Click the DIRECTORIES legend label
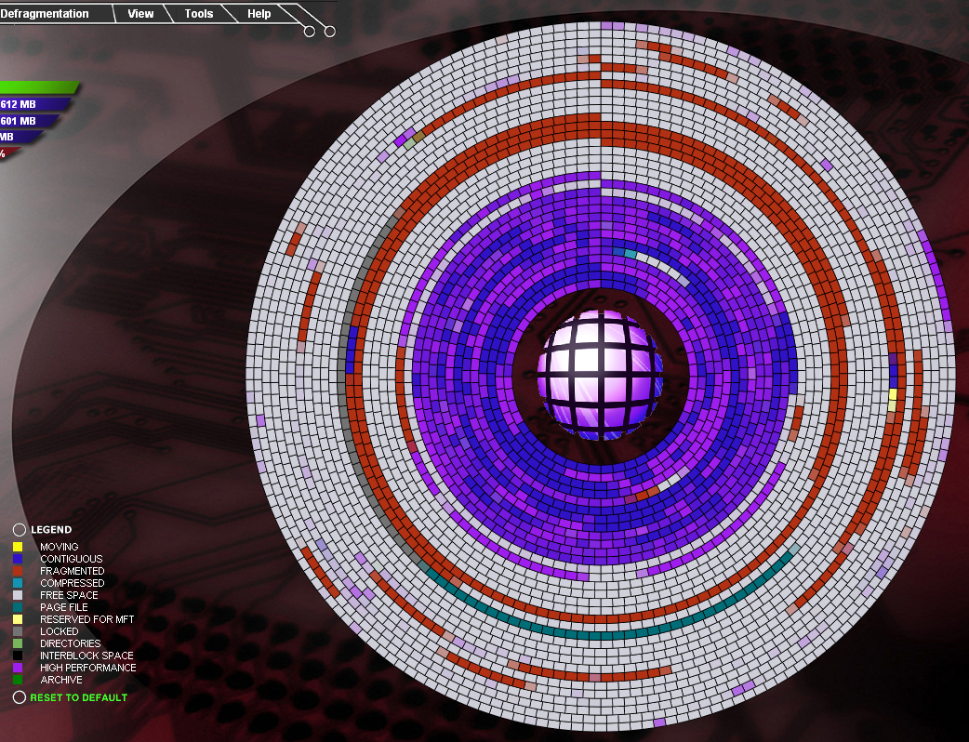969x742 pixels. (x=71, y=643)
